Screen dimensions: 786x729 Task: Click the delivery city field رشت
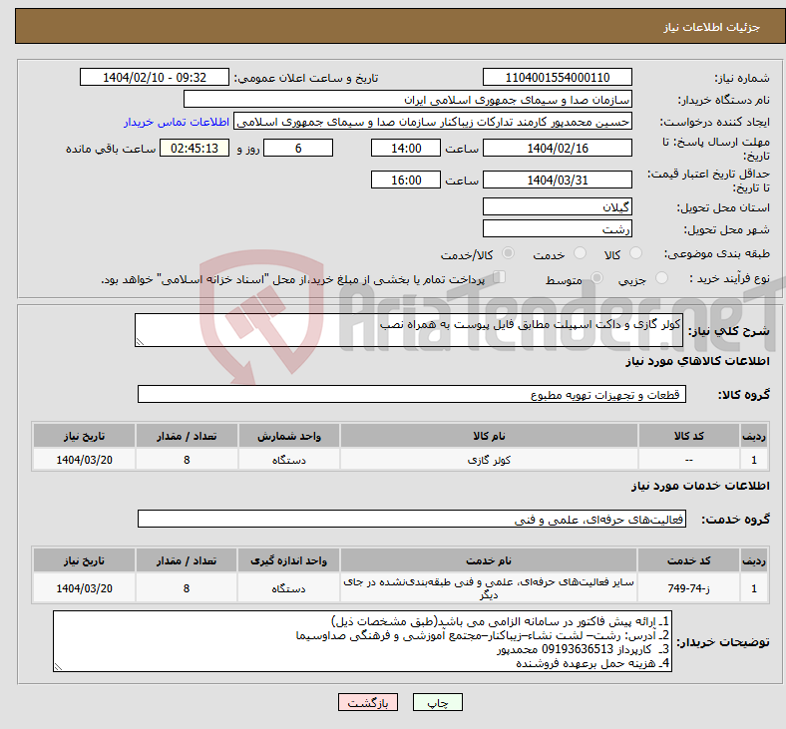[557, 228]
